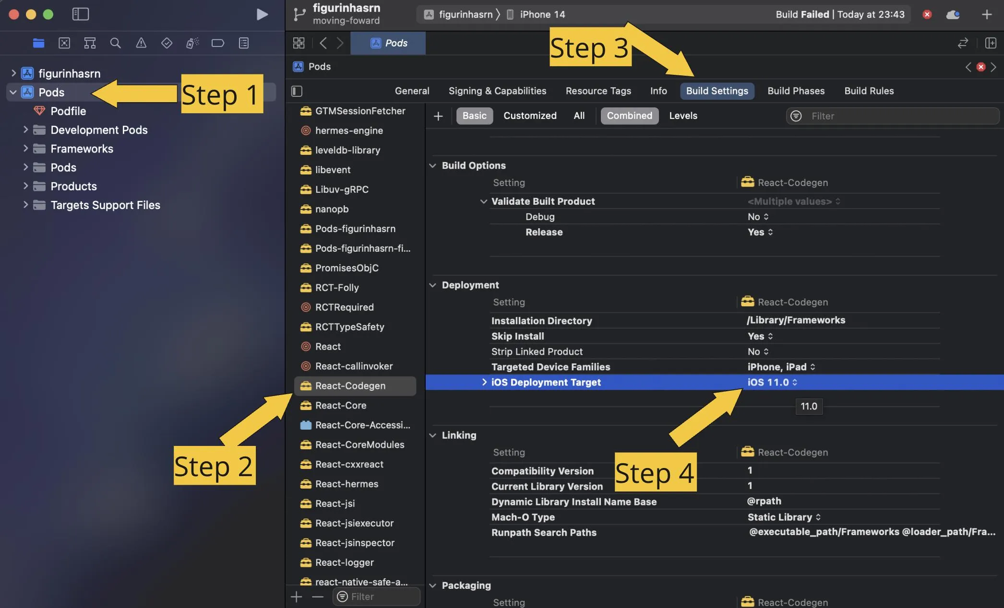
Task: Open the Source Control navigator icon
Action: pyautogui.click(x=64, y=43)
